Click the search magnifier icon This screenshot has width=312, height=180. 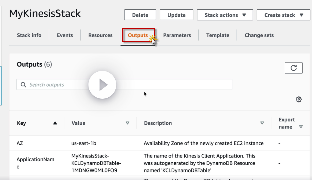24,85
